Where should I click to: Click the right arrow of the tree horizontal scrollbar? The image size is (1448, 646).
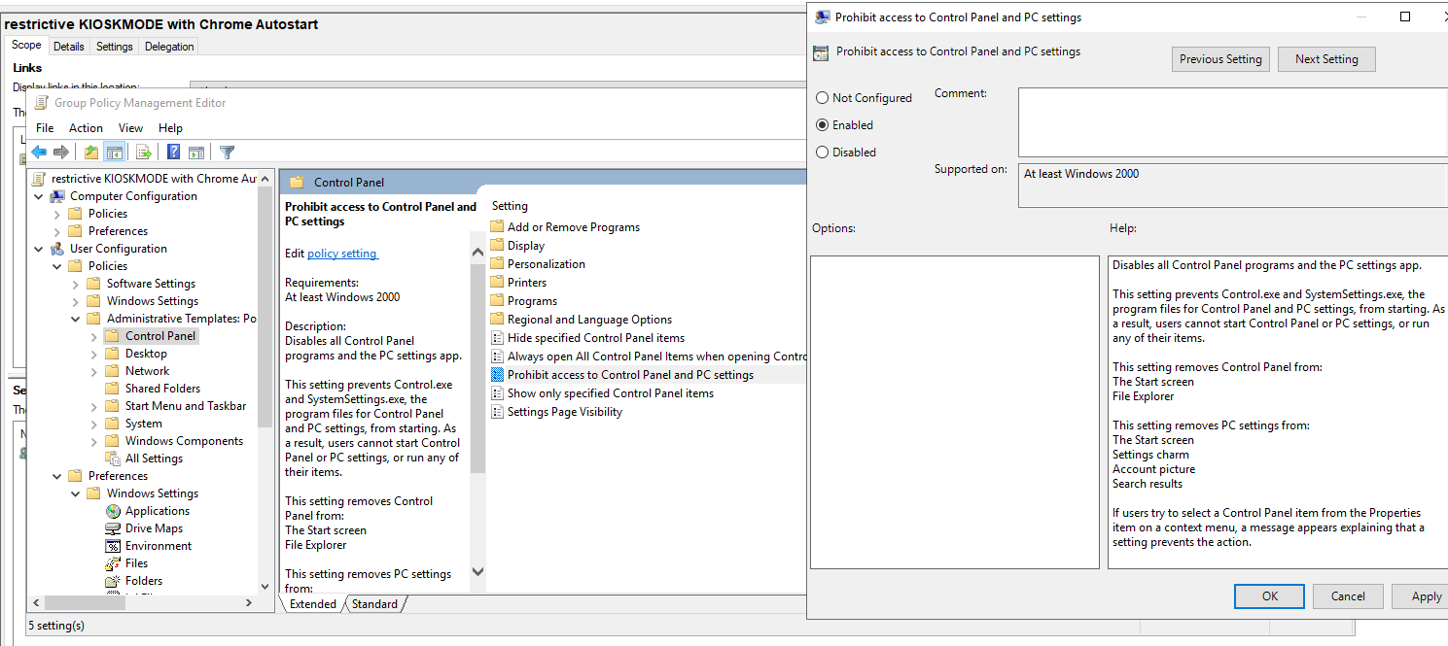point(249,603)
